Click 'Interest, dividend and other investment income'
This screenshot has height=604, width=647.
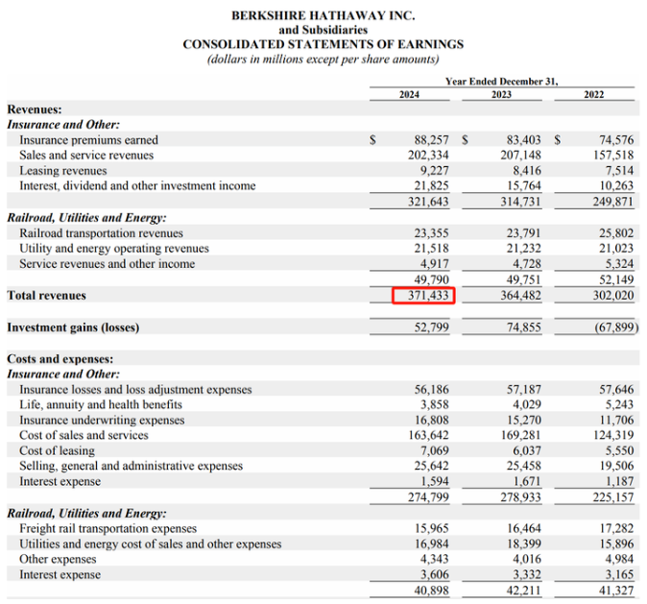[x=138, y=185]
